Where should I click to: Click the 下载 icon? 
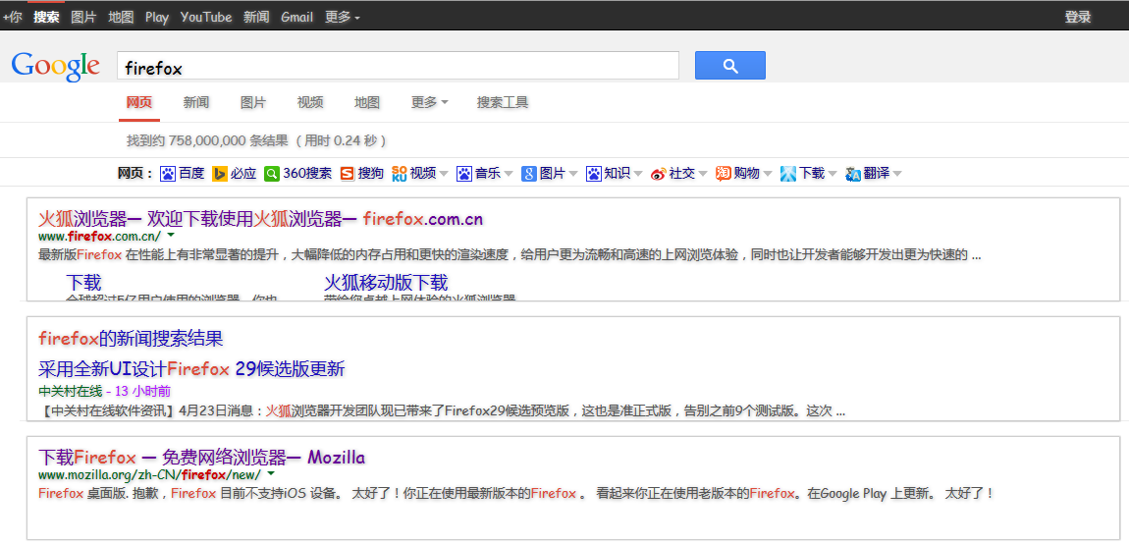(788, 174)
